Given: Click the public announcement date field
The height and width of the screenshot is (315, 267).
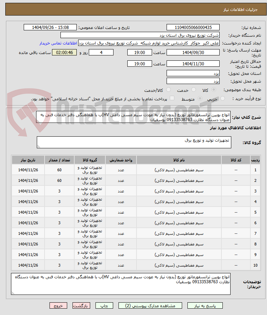Looking at the screenshot, I should 50,27.
